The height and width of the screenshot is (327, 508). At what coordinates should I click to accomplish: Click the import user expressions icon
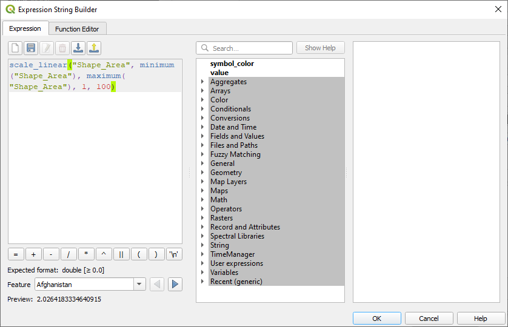[78, 48]
